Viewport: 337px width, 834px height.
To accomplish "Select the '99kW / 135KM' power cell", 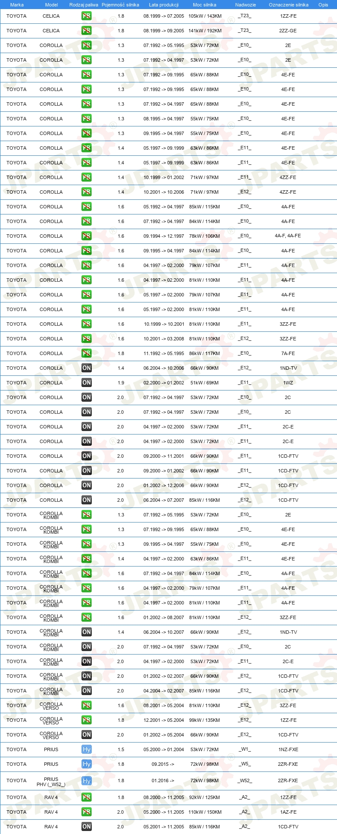I will tap(205, 720).
